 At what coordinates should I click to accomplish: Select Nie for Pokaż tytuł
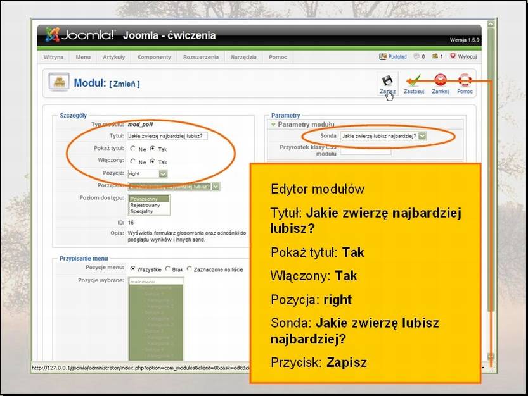click(132, 149)
